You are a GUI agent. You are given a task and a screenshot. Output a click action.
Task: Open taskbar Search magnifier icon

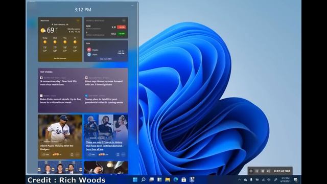(143, 179)
